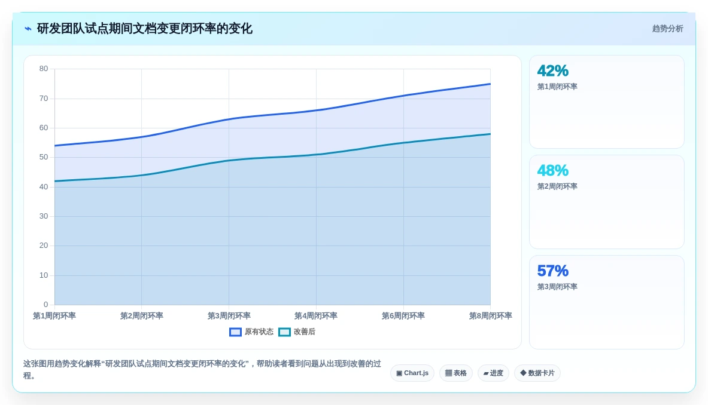The width and height of the screenshot is (708, 405).
Task: Click x-axis label 第4周闭环率
Action: coord(316,316)
